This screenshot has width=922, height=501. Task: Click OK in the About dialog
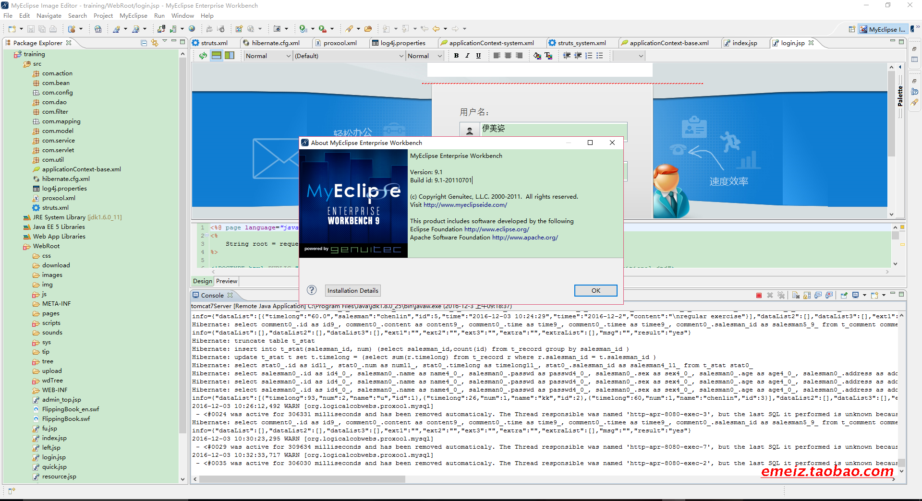click(x=595, y=290)
